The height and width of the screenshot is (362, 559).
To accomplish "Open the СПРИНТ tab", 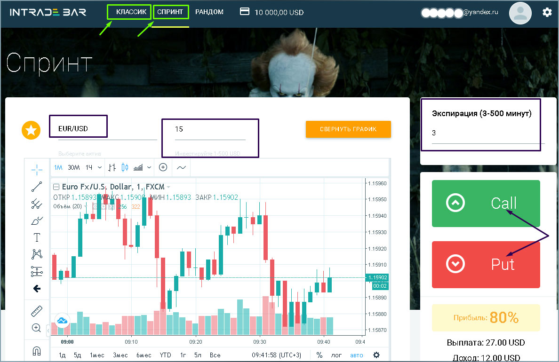I will click(x=170, y=12).
